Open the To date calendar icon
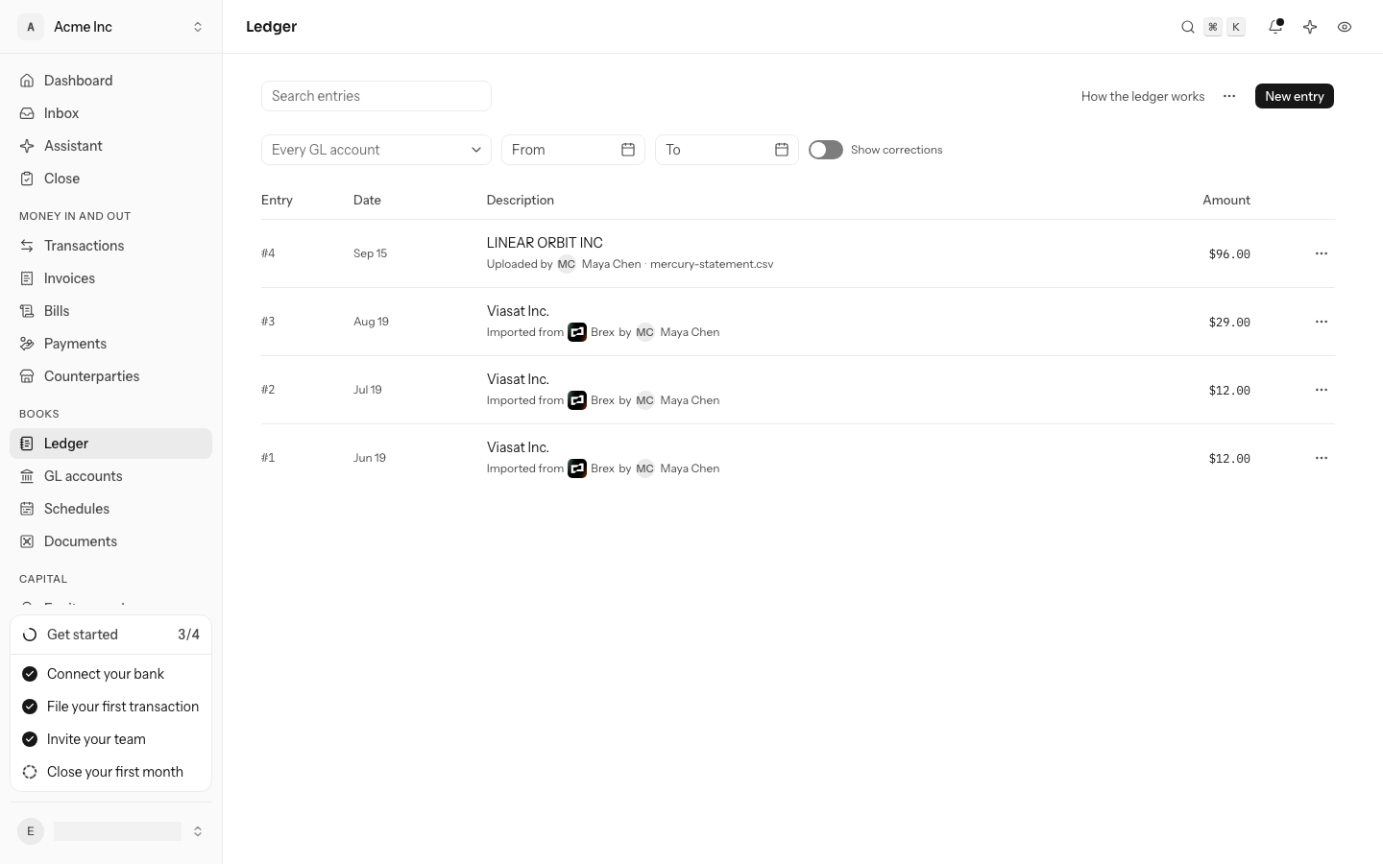Viewport: 1383px width, 864px height. coord(782,150)
